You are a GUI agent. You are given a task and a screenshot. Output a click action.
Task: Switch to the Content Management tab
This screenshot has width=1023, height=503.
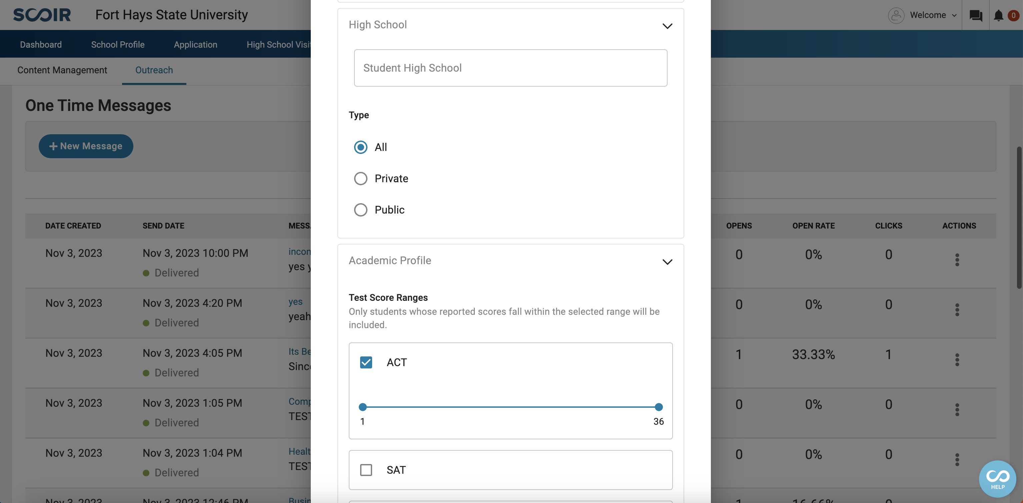tap(62, 70)
